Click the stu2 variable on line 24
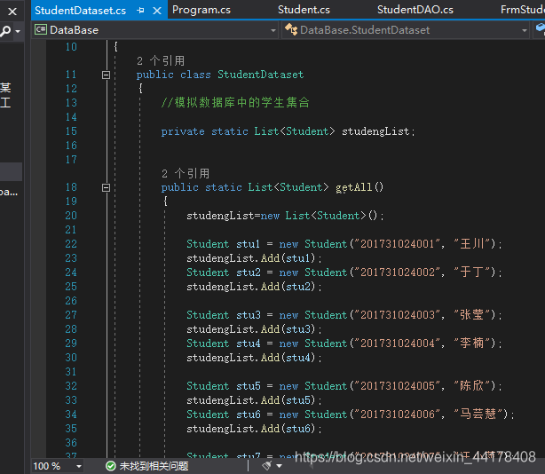Viewport: 545px width, 474px height. (249, 273)
